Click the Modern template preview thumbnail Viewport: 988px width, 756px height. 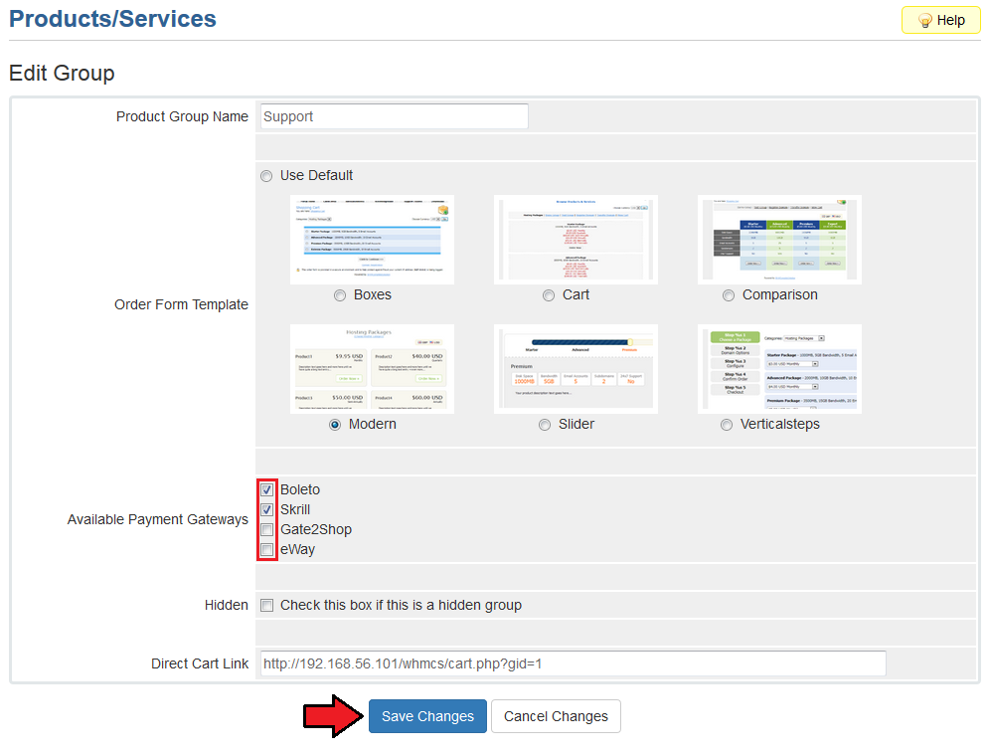(x=372, y=369)
